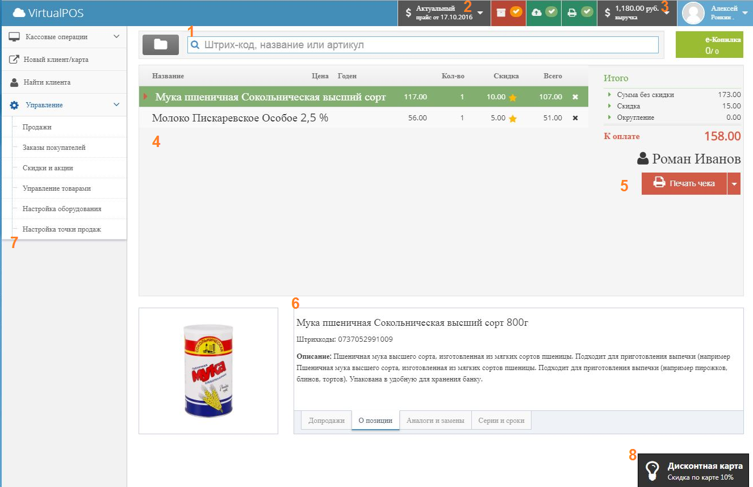Click the receipt printer icon in top bar

[571, 12]
